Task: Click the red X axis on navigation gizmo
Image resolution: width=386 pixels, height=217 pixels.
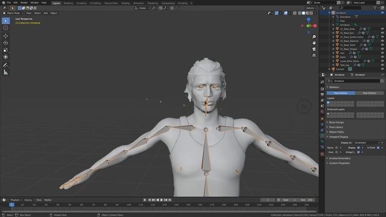Action: click(315, 25)
